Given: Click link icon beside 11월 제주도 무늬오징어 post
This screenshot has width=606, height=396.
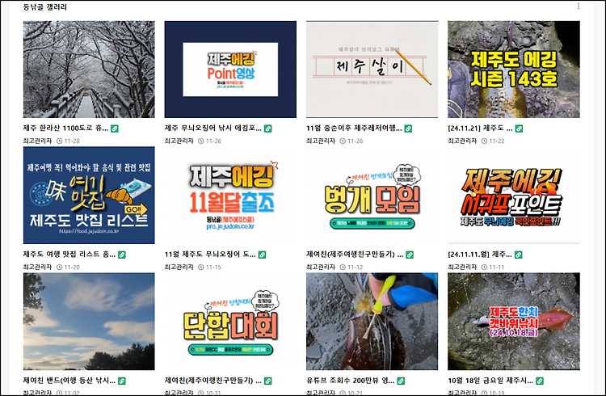Looking at the screenshot, I should pyautogui.click(x=262, y=255).
